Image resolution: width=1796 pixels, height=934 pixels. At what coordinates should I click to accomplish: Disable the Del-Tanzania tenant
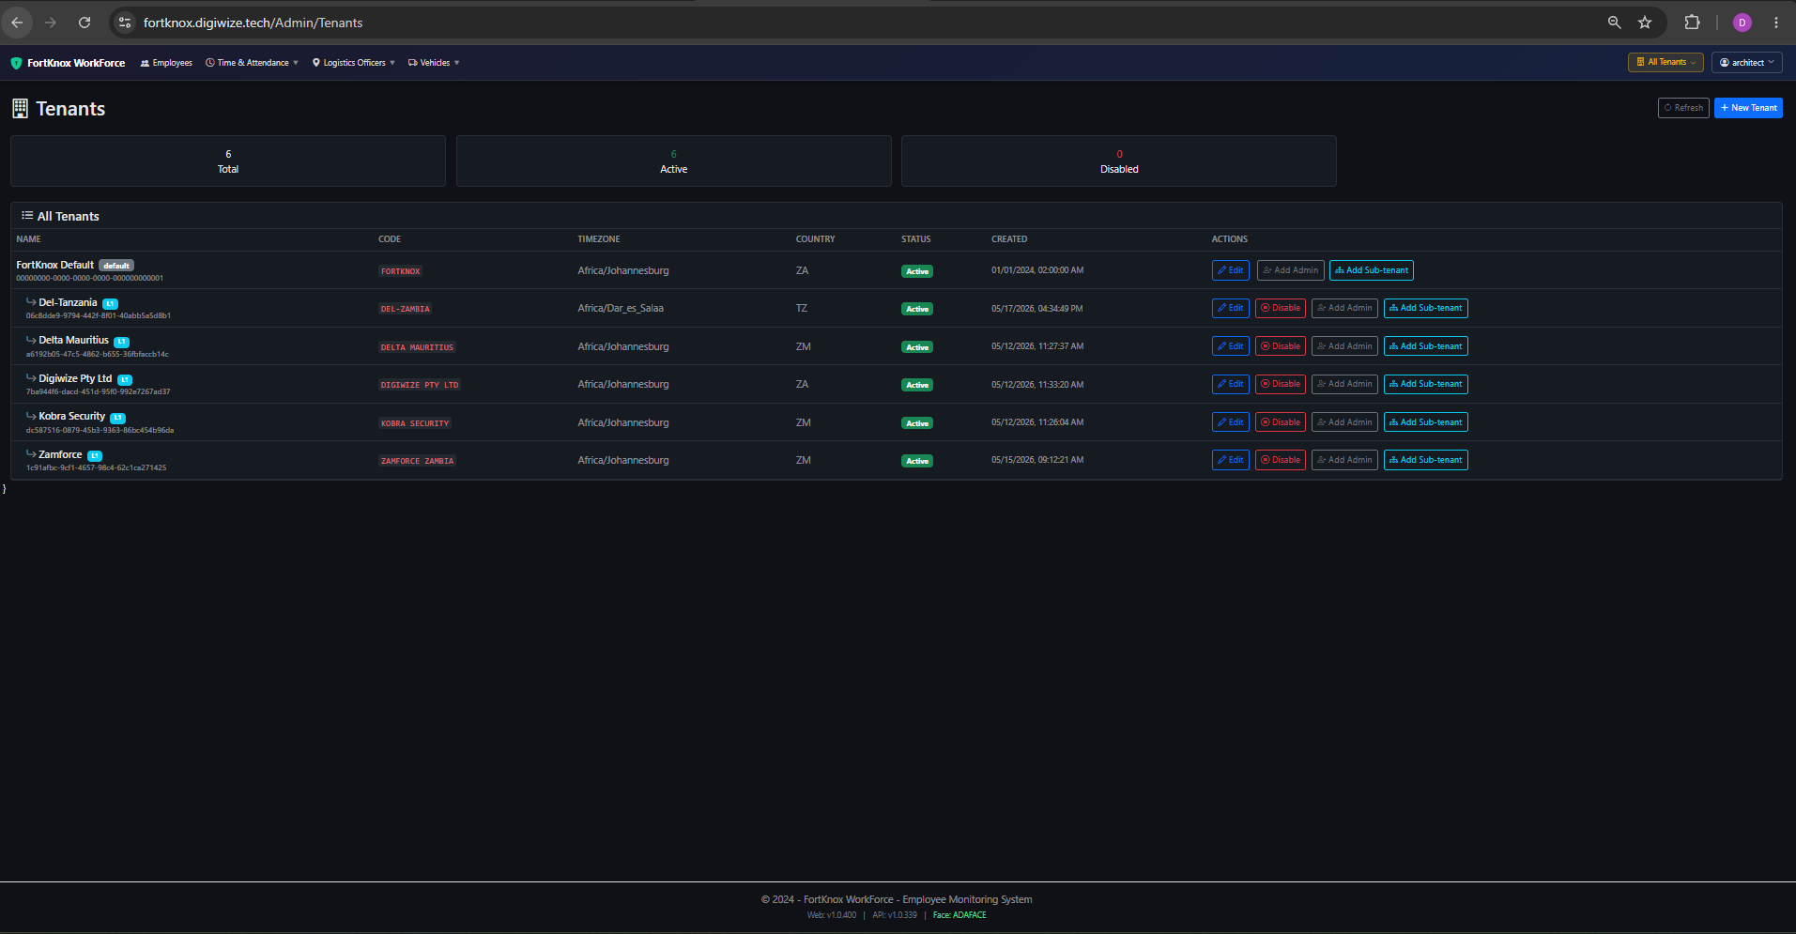[x=1281, y=308]
